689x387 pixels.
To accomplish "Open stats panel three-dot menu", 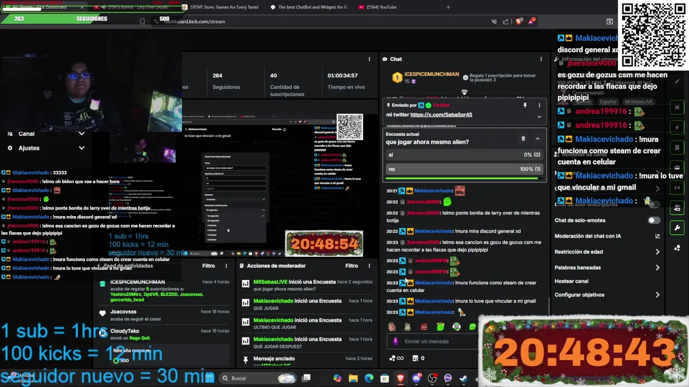I will pyautogui.click(x=369, y=59).
